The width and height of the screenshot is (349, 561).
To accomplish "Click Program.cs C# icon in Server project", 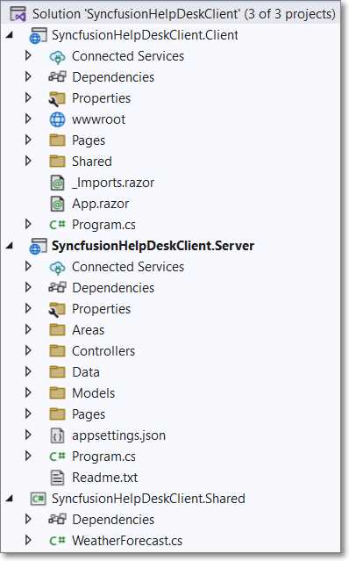I will click(57, 457).
